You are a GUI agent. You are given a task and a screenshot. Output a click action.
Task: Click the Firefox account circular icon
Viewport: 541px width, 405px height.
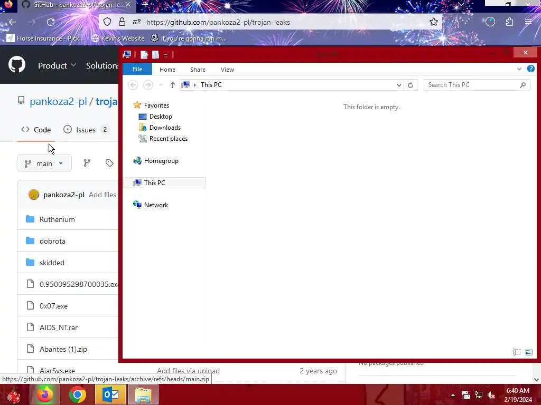pos(490,22)
